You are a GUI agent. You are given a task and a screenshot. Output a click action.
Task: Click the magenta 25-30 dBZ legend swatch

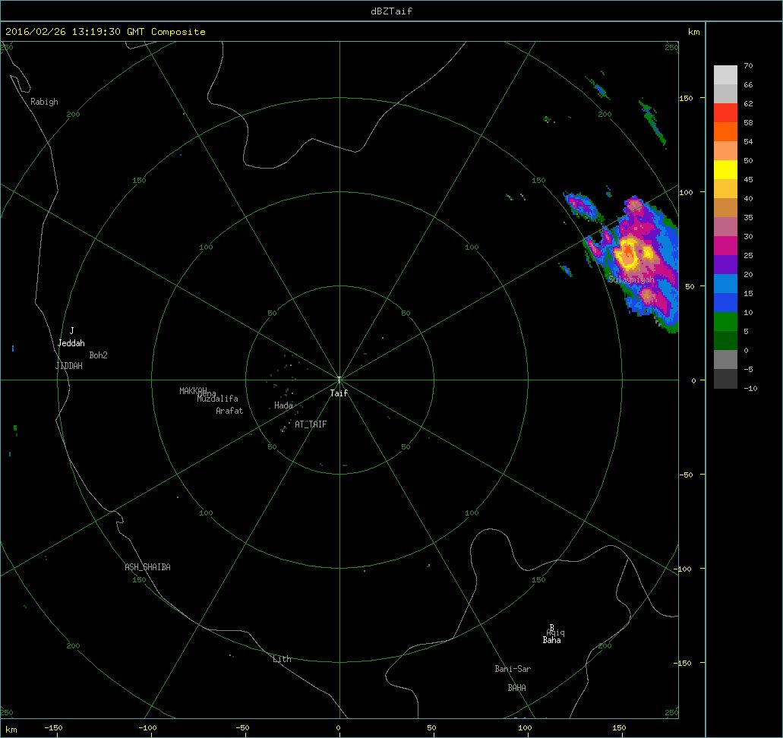(725, 246)
